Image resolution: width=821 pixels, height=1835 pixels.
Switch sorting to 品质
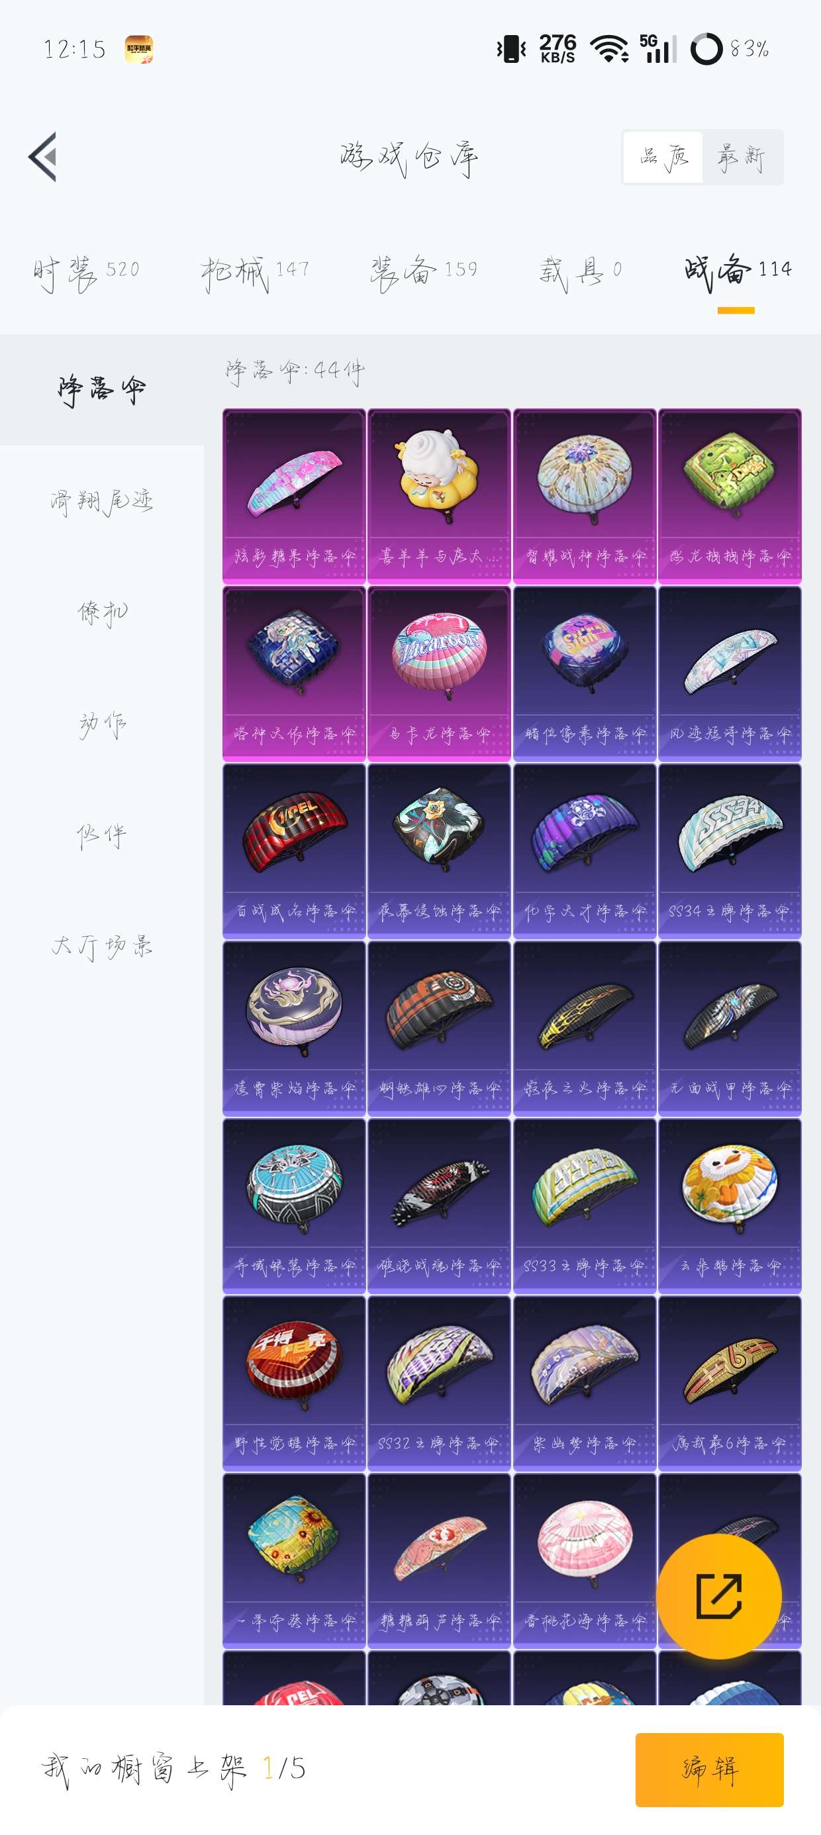pyautogui.click(x=663, y=157)
